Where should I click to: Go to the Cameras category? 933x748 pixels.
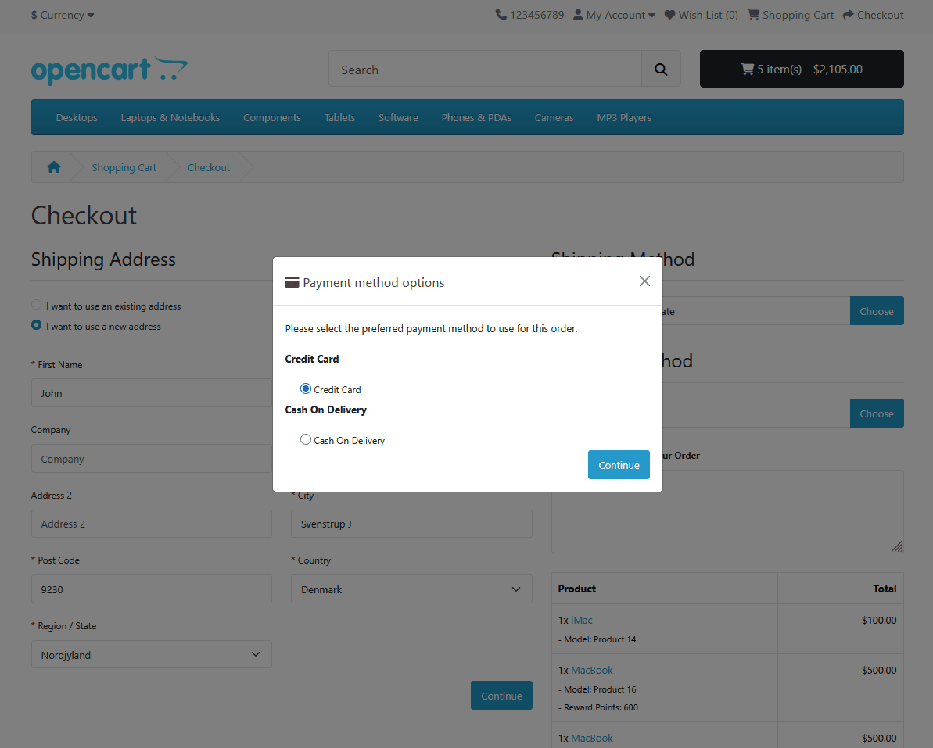(554, 118)
